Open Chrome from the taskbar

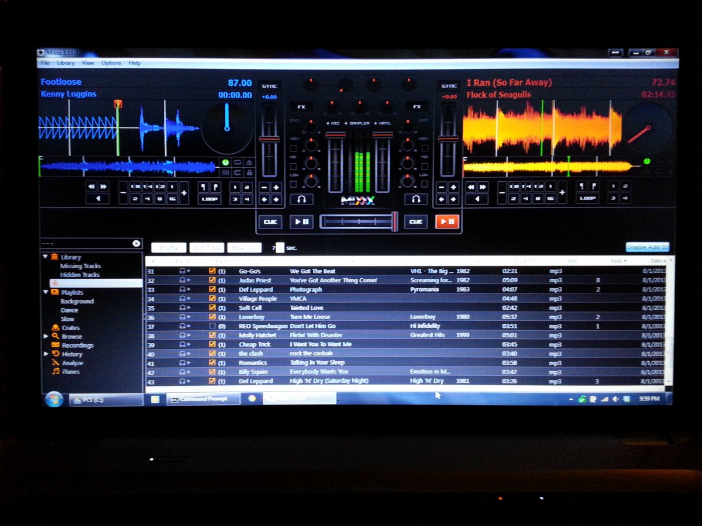(252, 399)
